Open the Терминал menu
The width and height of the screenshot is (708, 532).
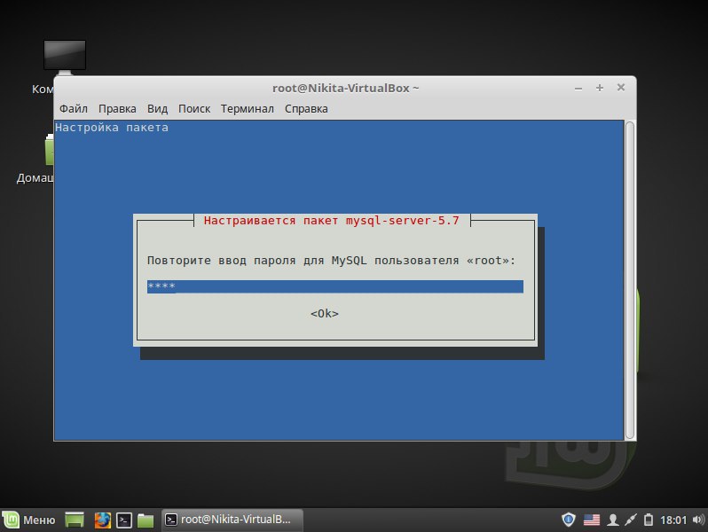click(x=247, y=109)
